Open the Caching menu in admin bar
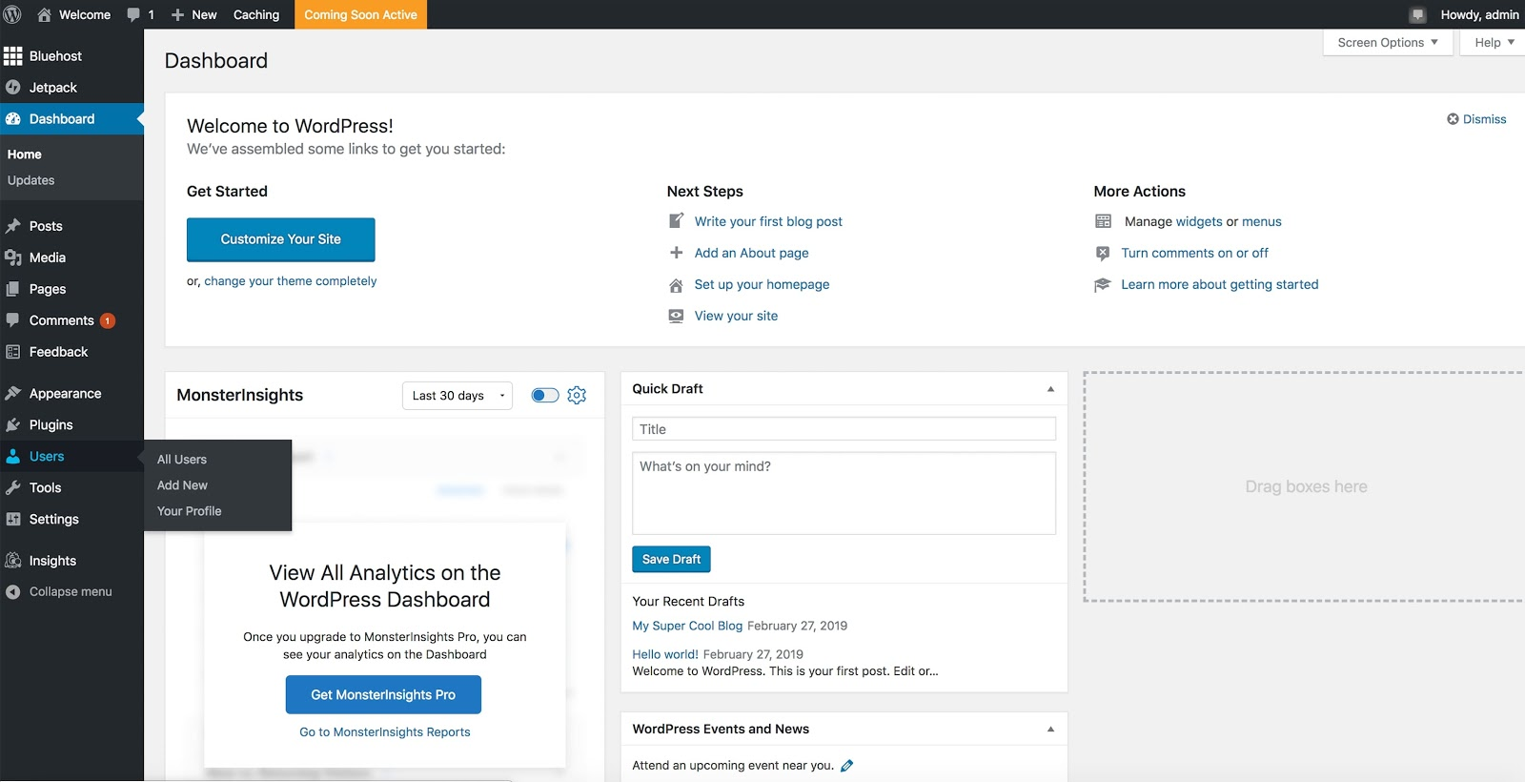1525x782 pixels. [256, 14]
